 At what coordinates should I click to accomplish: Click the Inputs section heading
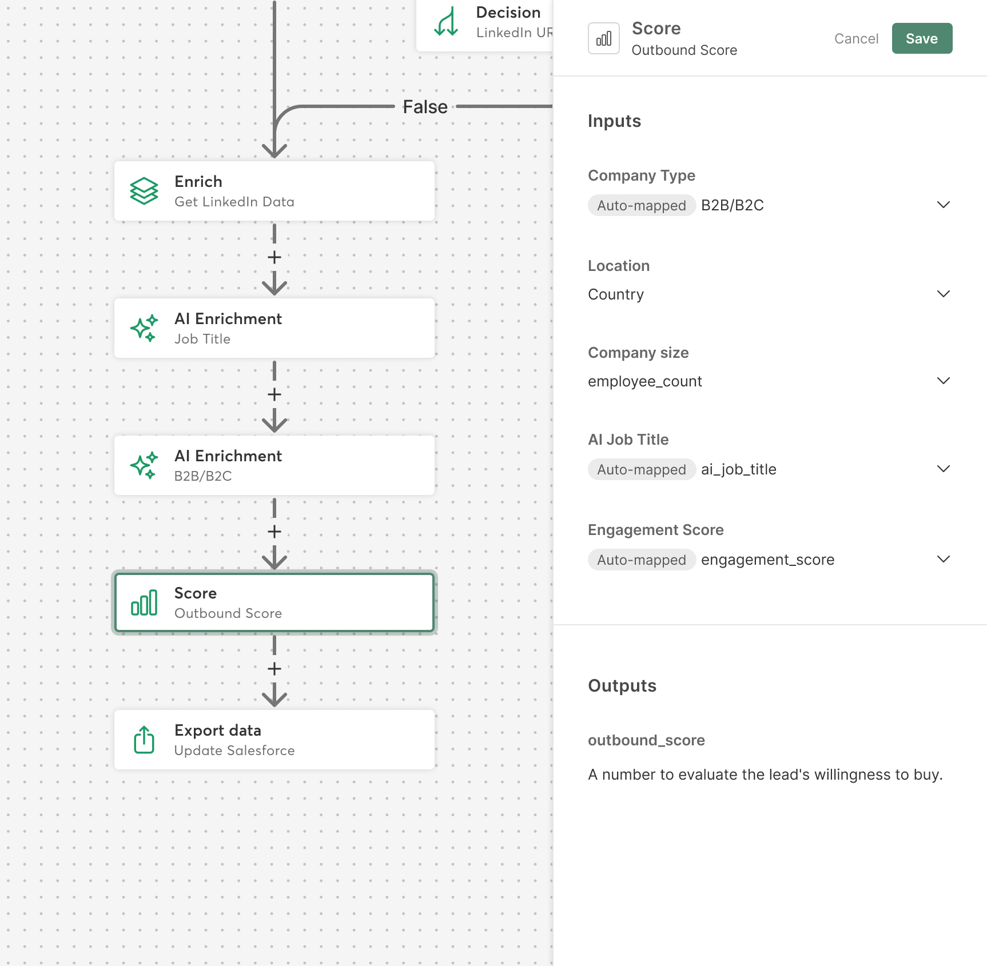pyautogui.click(x=614, y=121)
